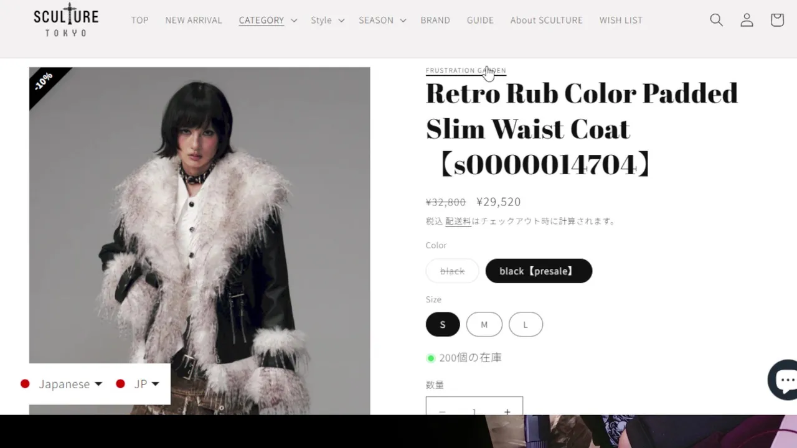Go to NEW ARRIVAL page
This screenshot has width=797, height=448.
coord(194,20)
